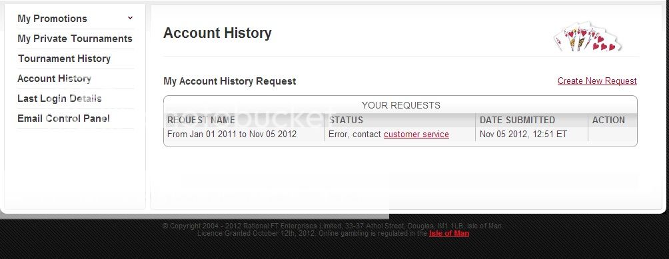
Task: Expand the My Promotions chevron arrow
Action: click(130, 18)
